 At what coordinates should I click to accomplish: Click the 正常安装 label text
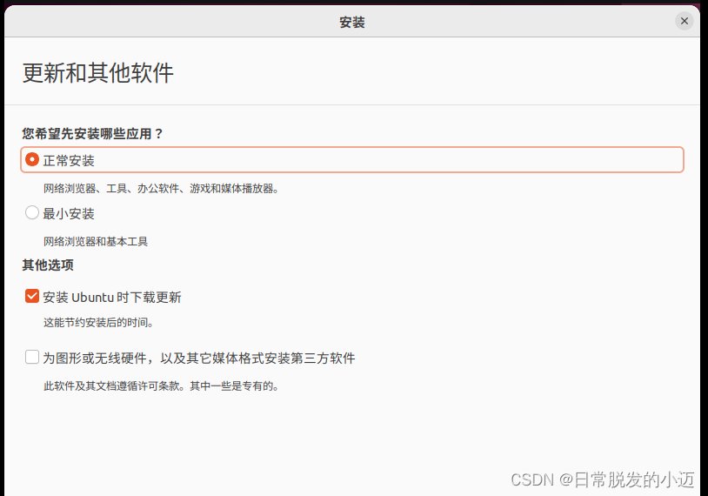click(x=69, y=160)
